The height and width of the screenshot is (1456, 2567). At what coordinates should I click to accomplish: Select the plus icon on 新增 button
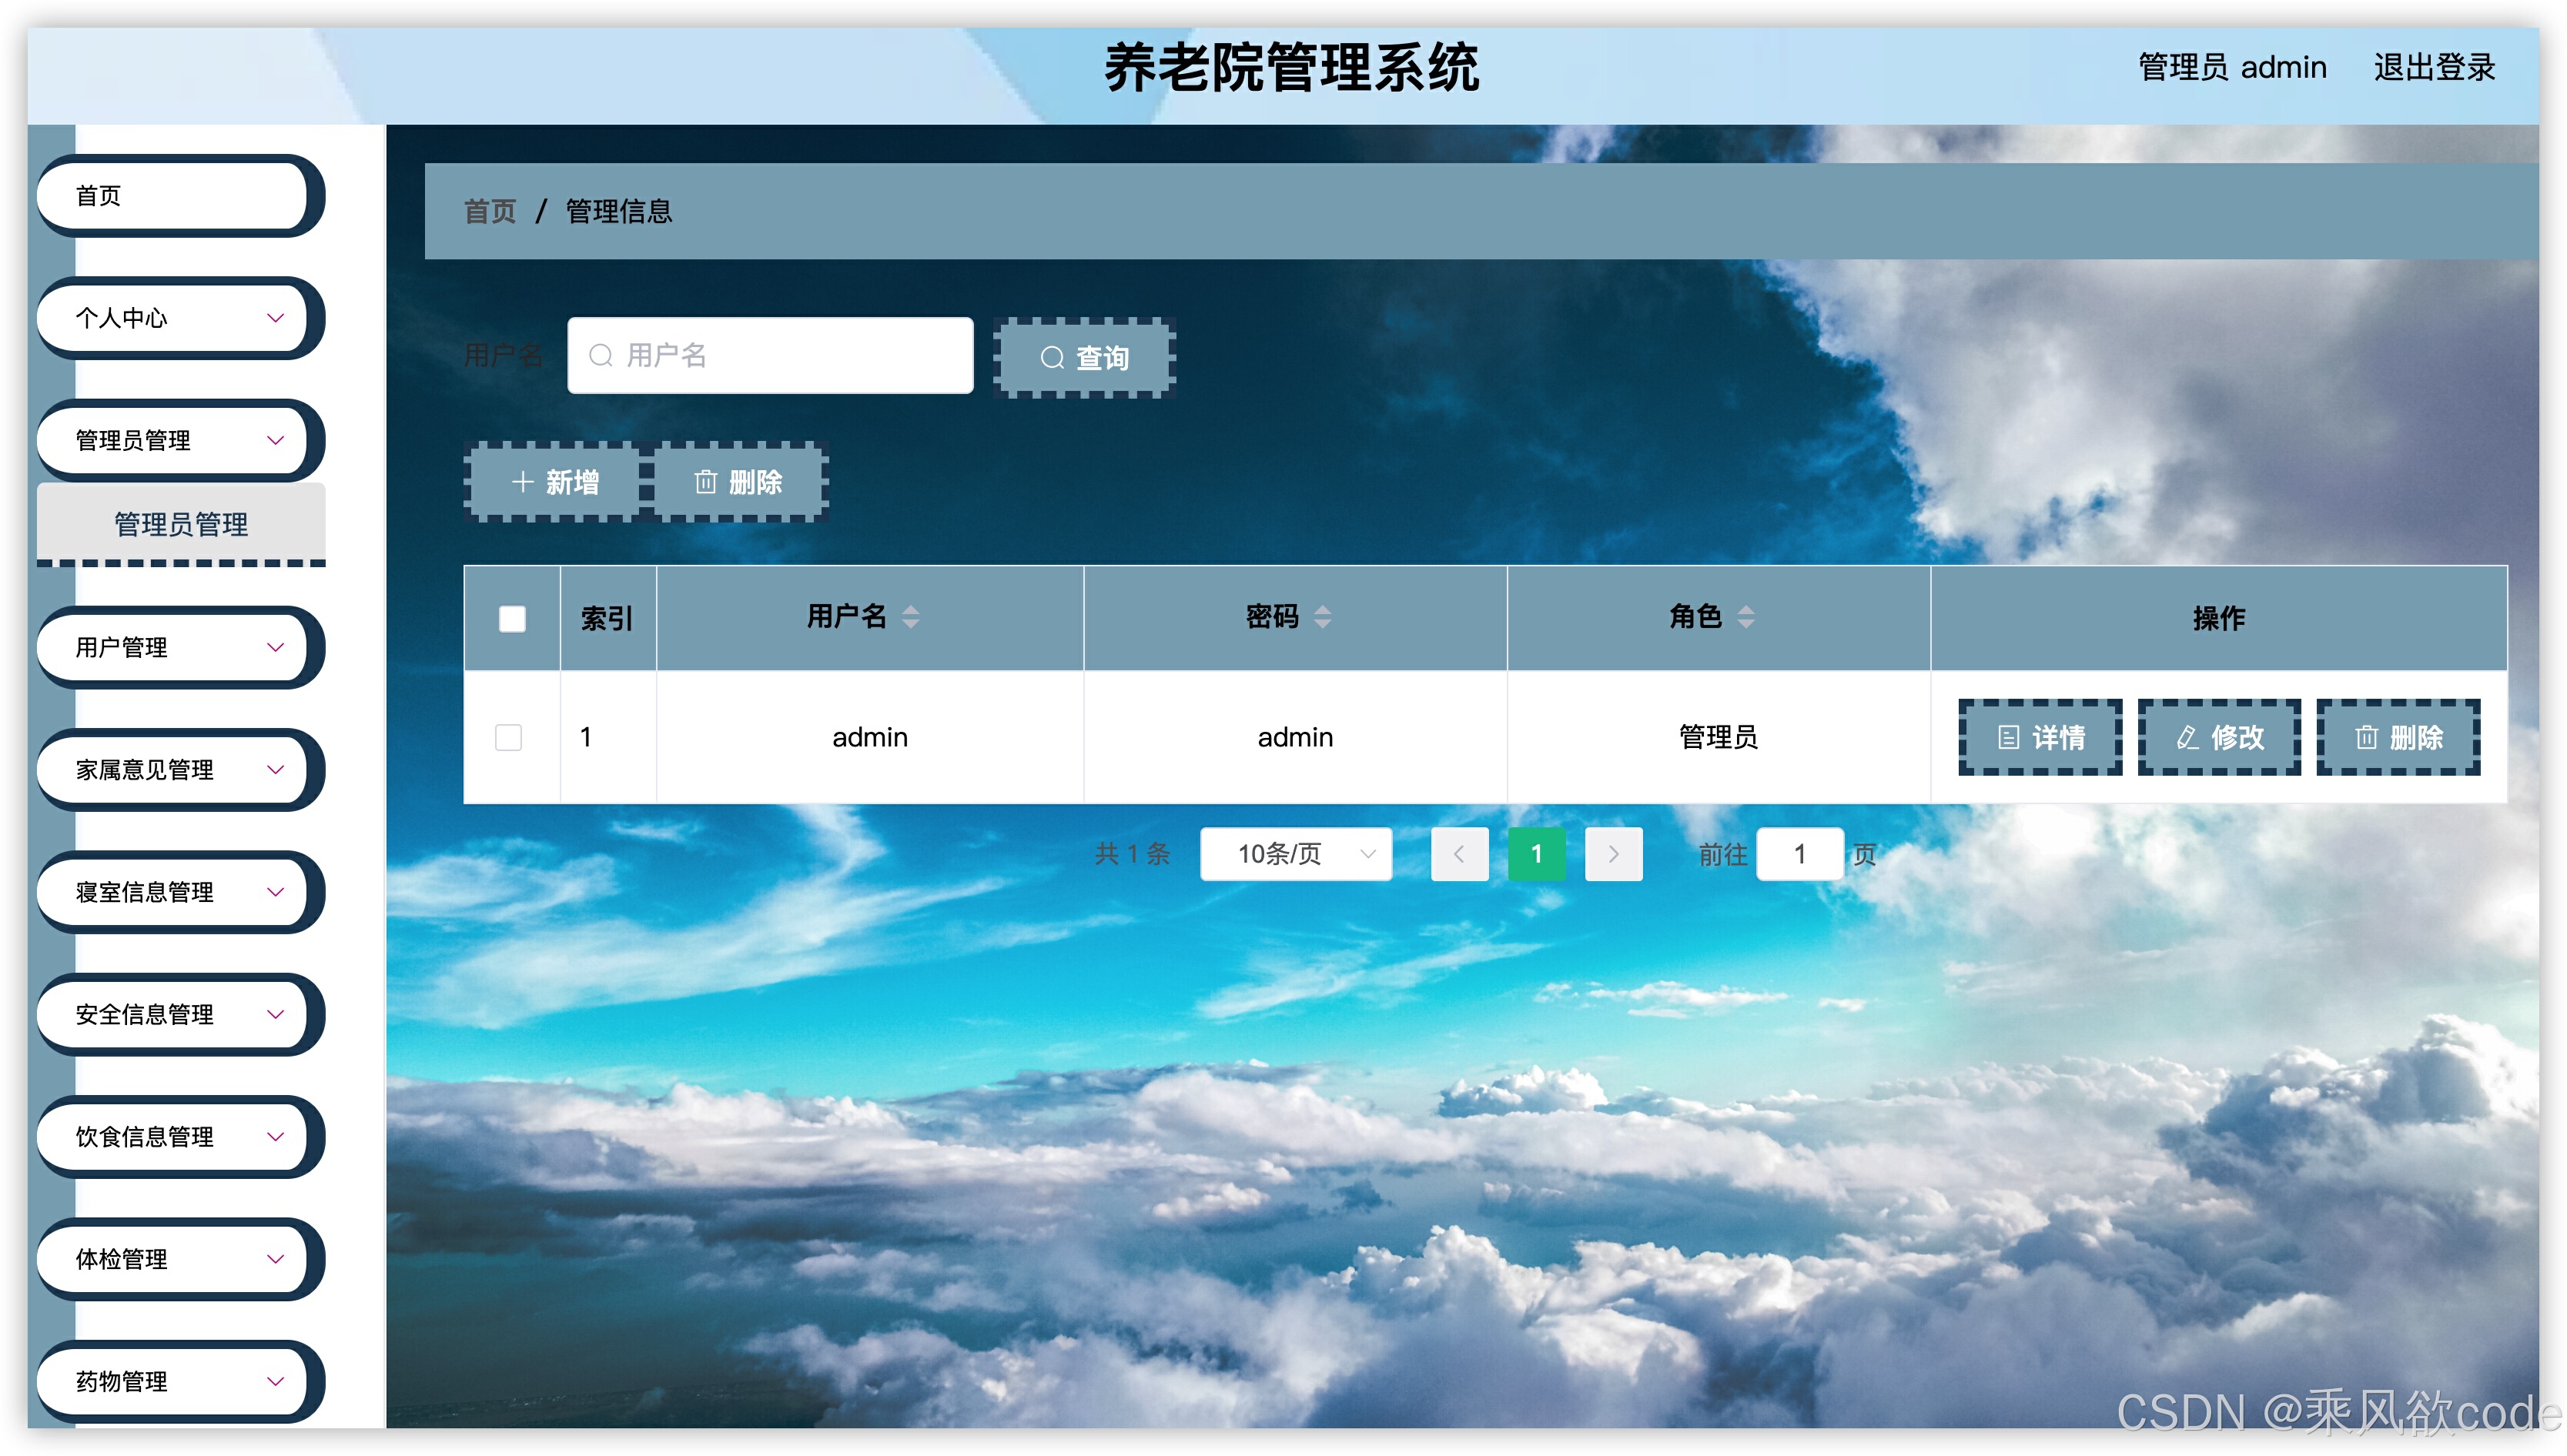[x=524, y=482]
